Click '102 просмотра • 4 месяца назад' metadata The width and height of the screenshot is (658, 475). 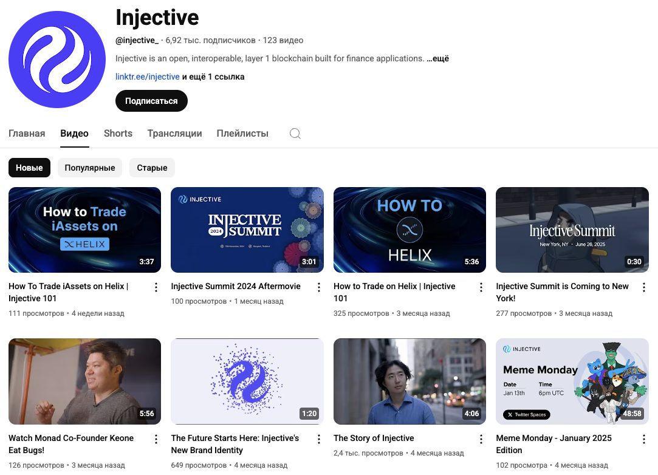[x=552, y=465]
